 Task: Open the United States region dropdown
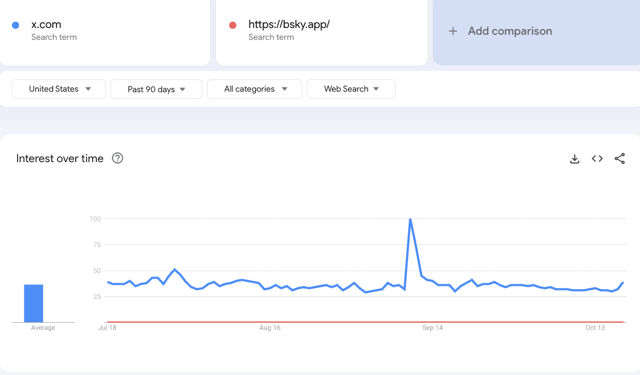59,89
